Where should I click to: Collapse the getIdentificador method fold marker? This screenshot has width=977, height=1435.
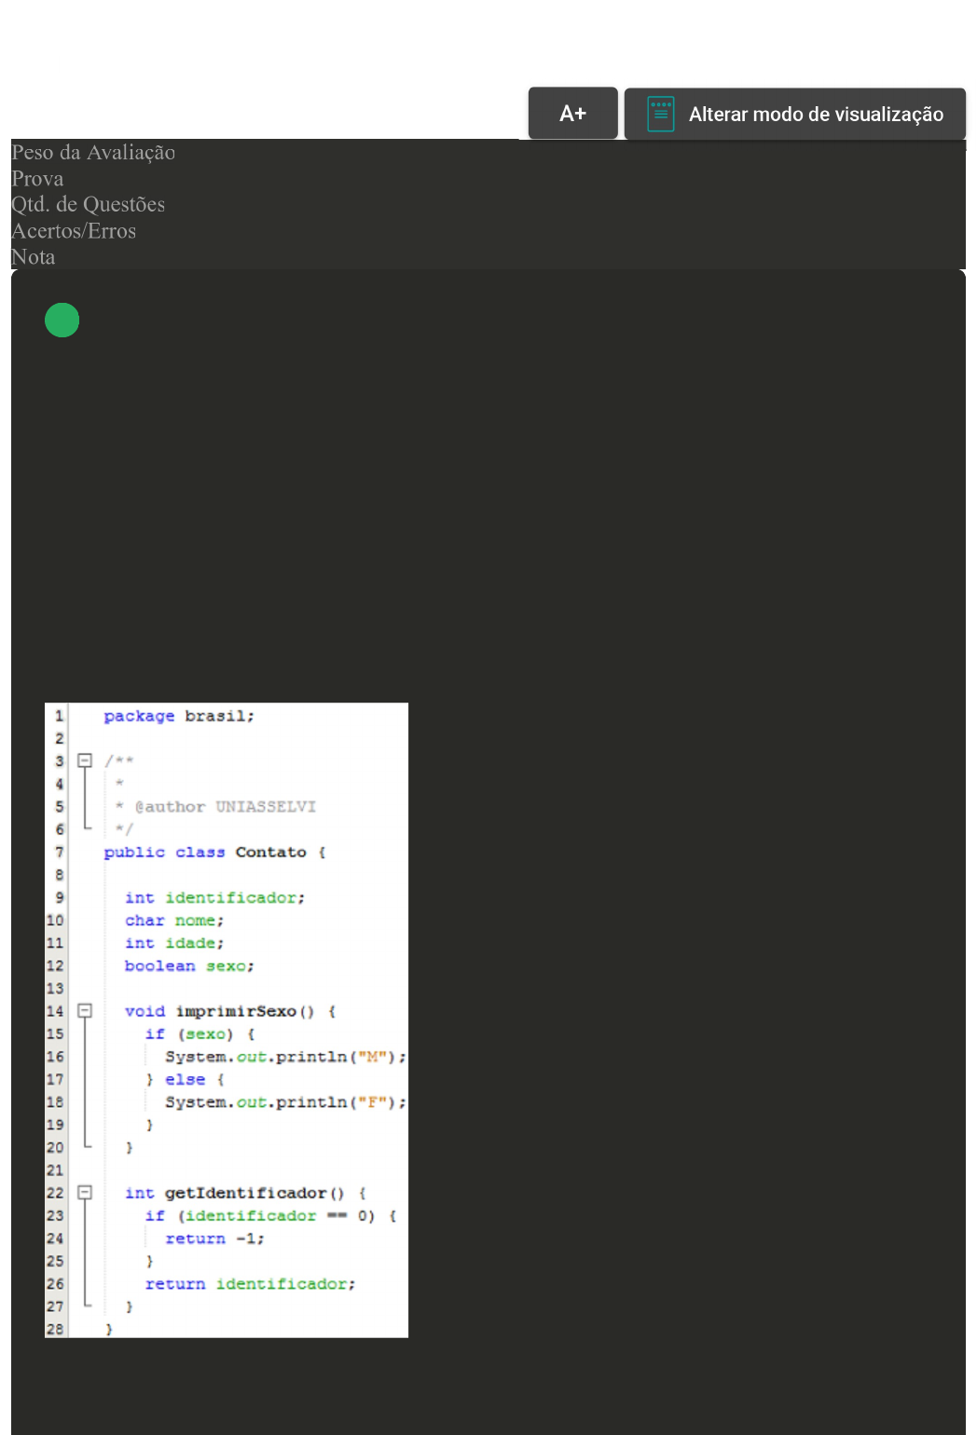click(85, 1192)
